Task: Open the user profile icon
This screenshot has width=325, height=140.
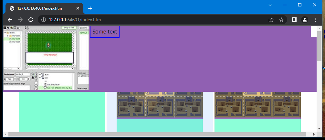Action: tap(304, 20)
